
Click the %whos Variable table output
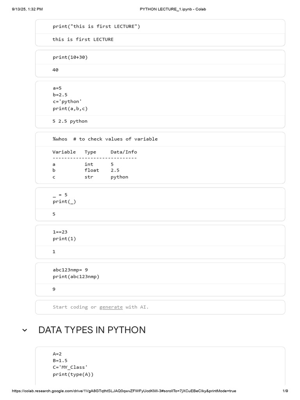pyautogui.click(x=95, y=164)
